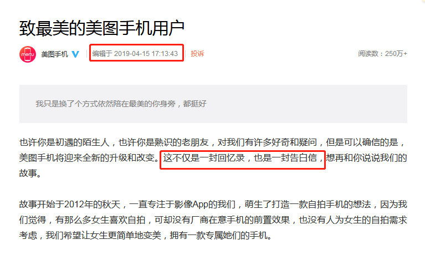Click the 投诉 report link
Screen dimensions: 425x255
point(197,53)
